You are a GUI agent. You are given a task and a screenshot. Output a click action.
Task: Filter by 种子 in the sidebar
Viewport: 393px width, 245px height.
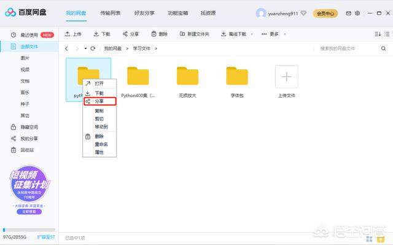click(x=25, y=104)
